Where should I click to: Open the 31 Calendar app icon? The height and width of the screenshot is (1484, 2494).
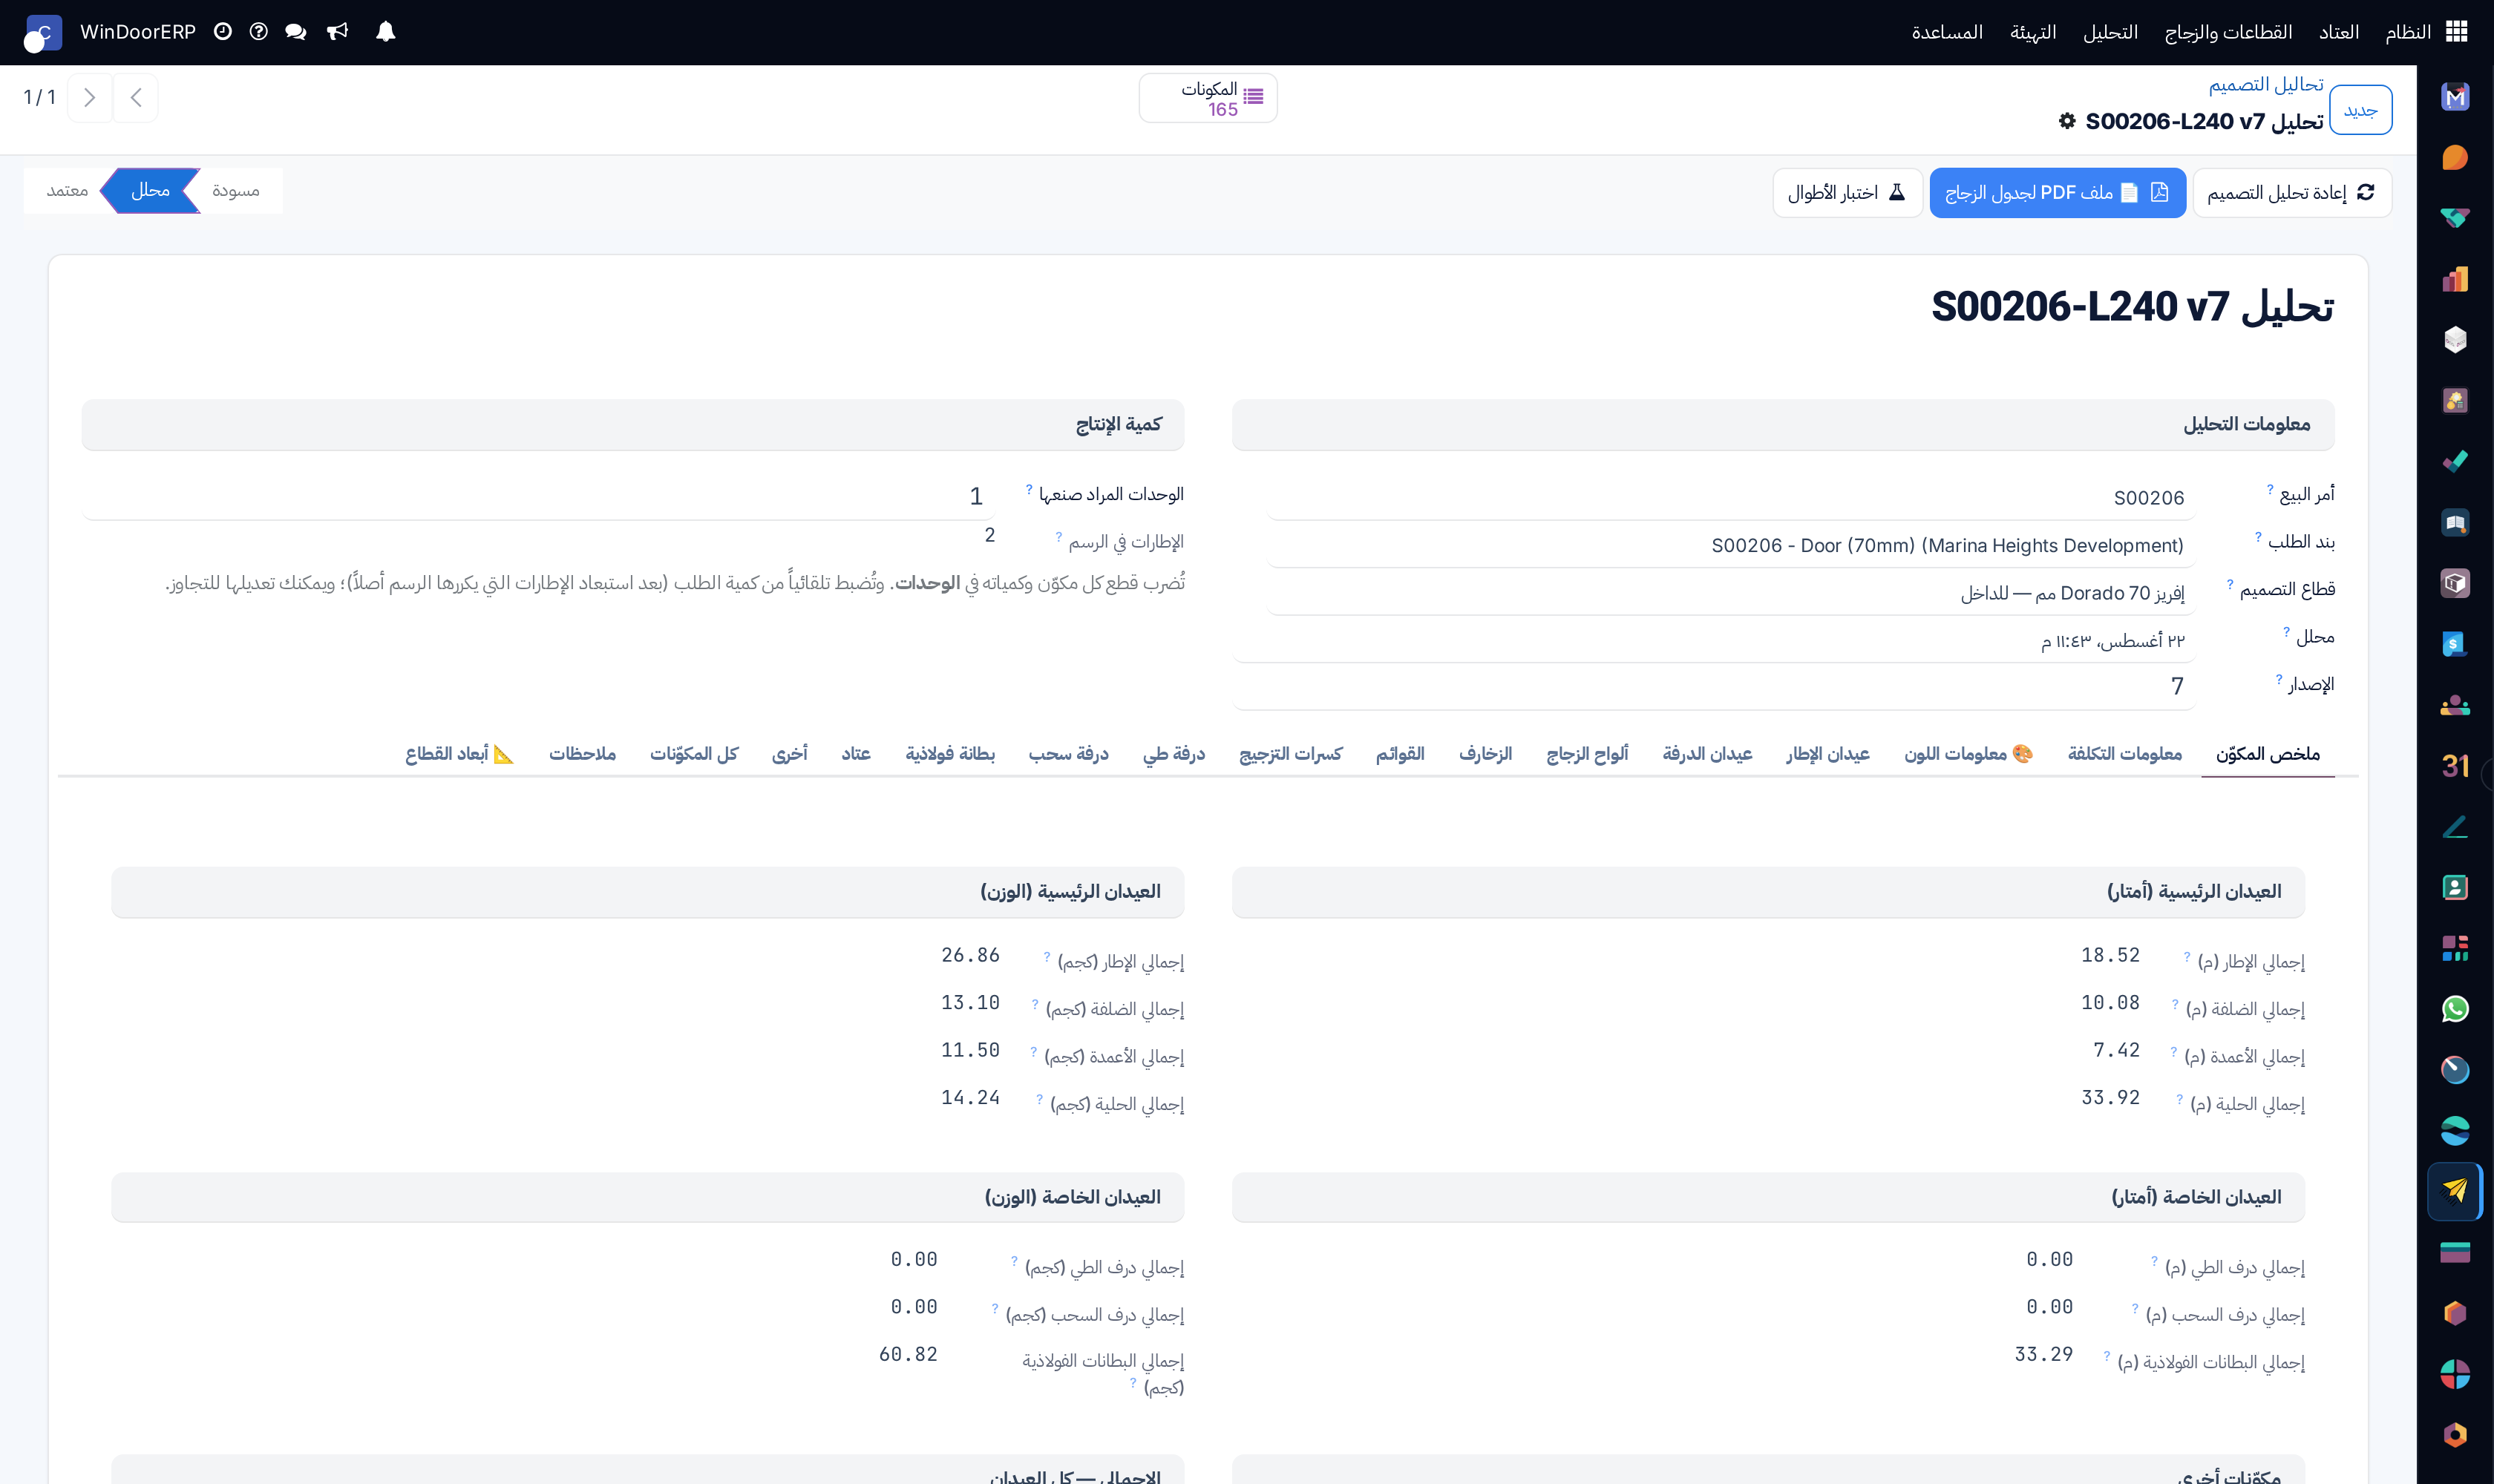[x=2455, y=766]
